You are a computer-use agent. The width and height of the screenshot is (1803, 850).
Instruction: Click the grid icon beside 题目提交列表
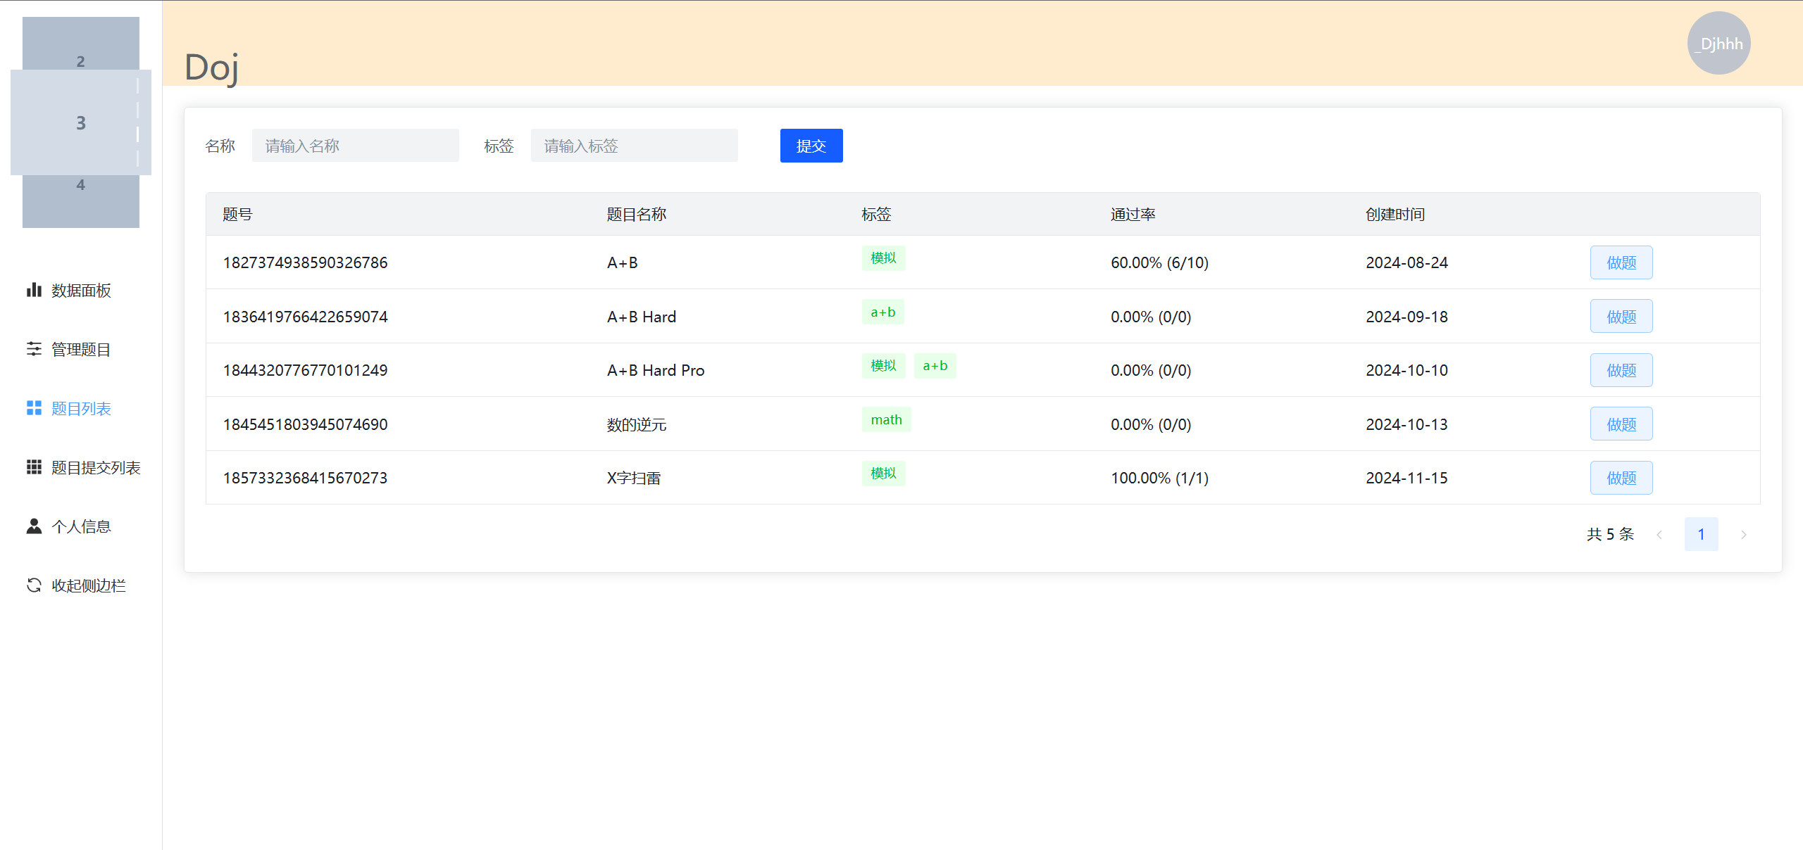point(34,467)
